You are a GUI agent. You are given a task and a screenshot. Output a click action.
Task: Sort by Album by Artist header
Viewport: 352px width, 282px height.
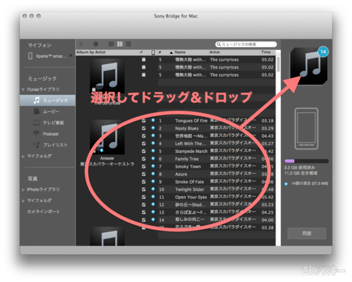[x=91, y=52]
